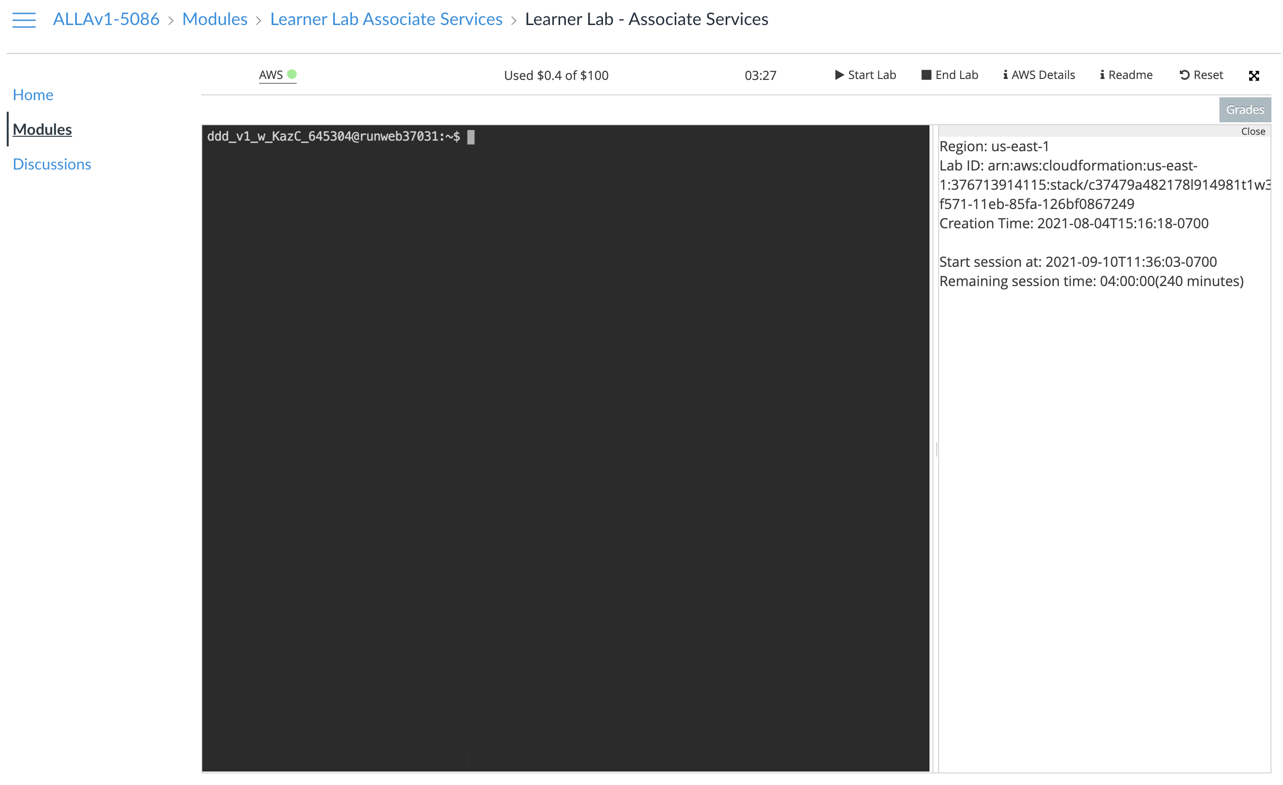
Task: Click the End Lab stop icon
Action: pos(926,75)
